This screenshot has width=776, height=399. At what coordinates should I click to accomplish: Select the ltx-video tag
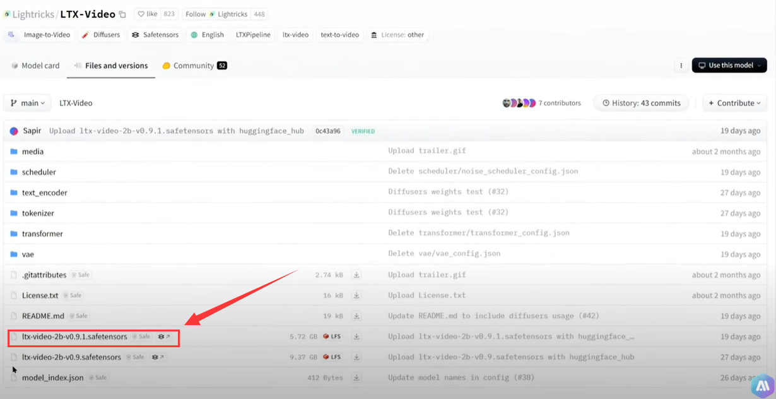(295, 35)
